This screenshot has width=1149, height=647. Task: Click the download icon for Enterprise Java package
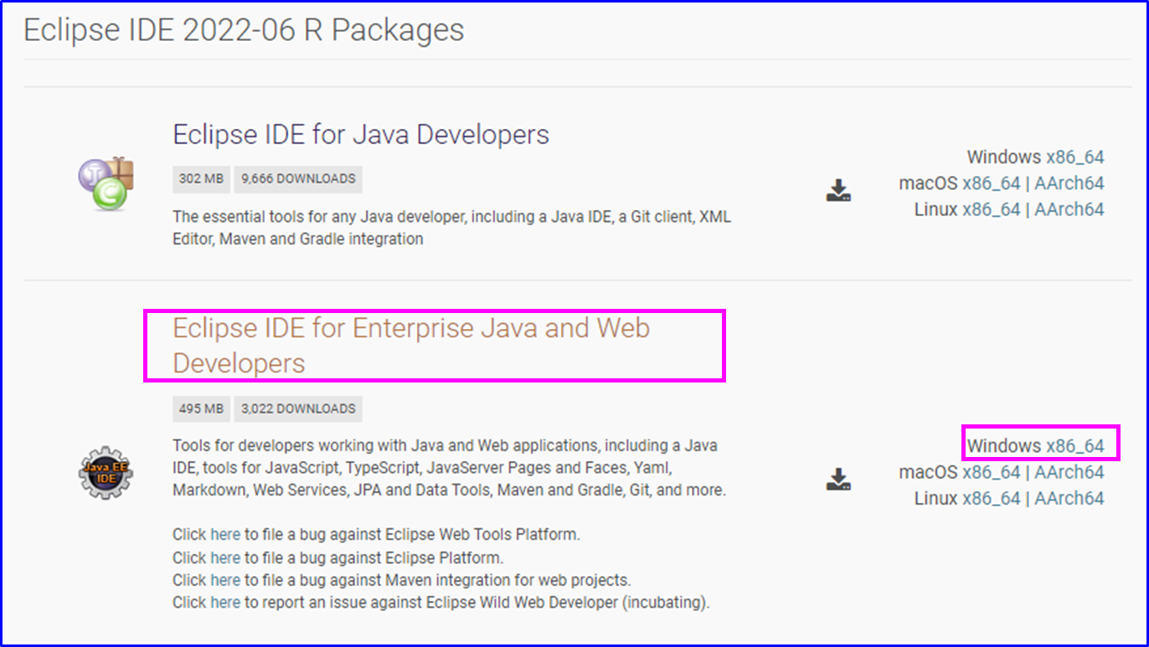tap(838, 480)
